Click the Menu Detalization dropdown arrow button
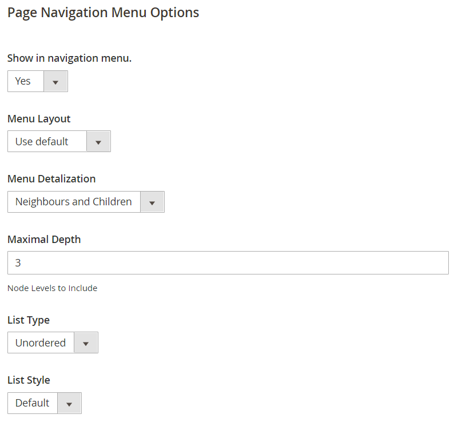Viewport: 466px width, 422px height. click(x=152, y=202)
